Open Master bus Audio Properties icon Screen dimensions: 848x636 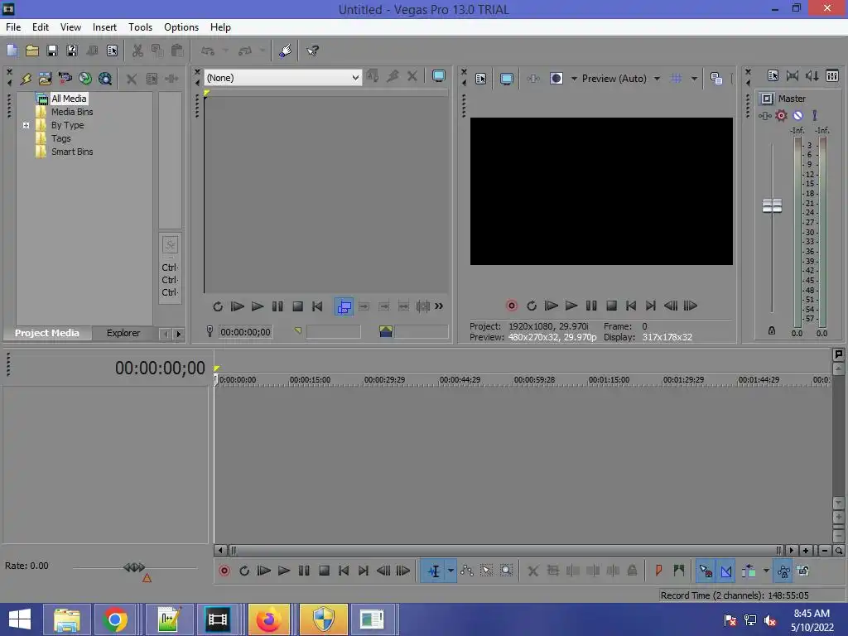(x=773, y=76)
